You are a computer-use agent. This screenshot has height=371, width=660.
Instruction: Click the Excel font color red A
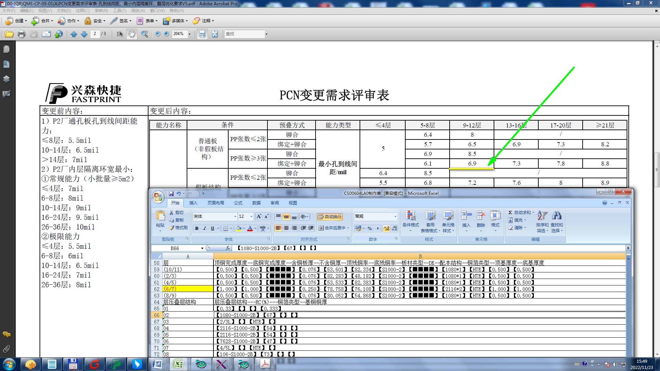point(250,228)
